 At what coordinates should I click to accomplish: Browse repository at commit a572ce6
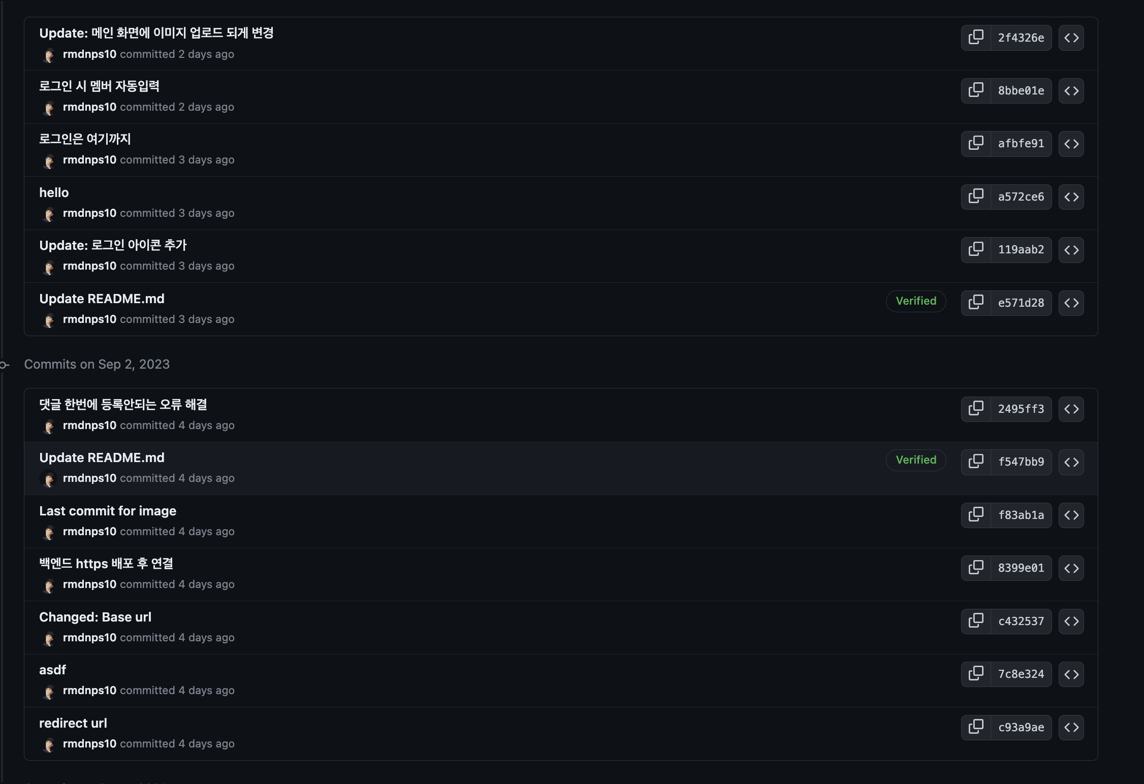tap(1071, 197)
